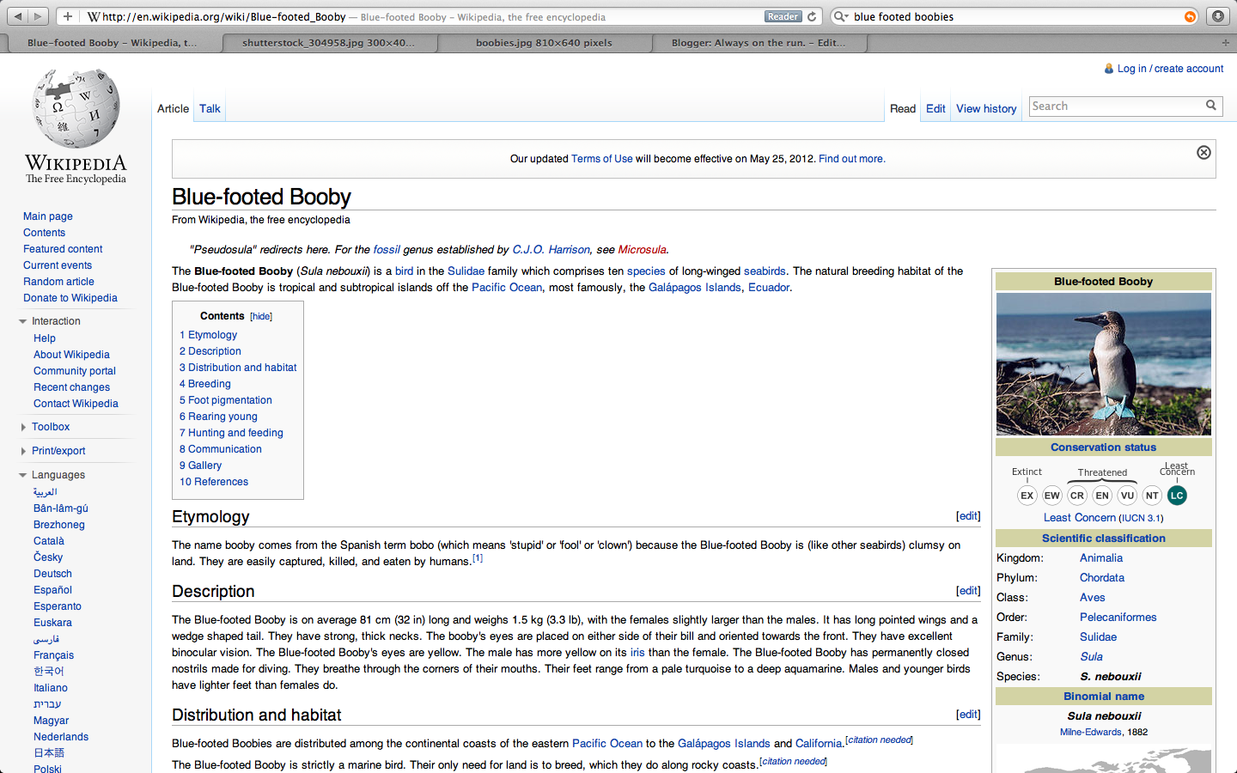Open the Edit tab
Viewport: 1237px width, 773px height.
[935, 109]
